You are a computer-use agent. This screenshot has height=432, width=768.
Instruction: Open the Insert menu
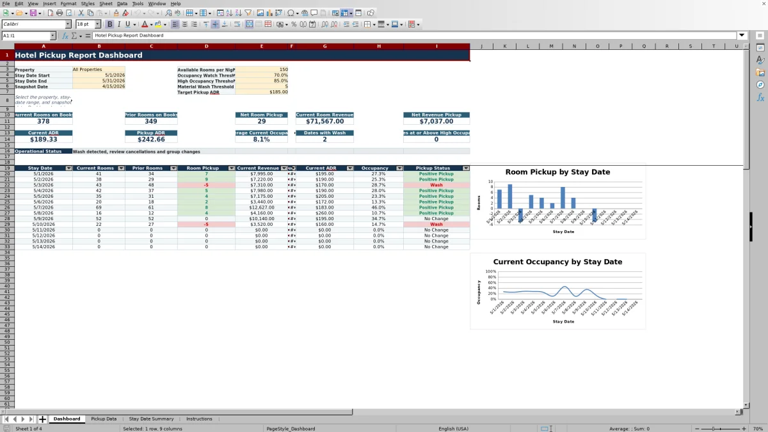click(49, 3)
